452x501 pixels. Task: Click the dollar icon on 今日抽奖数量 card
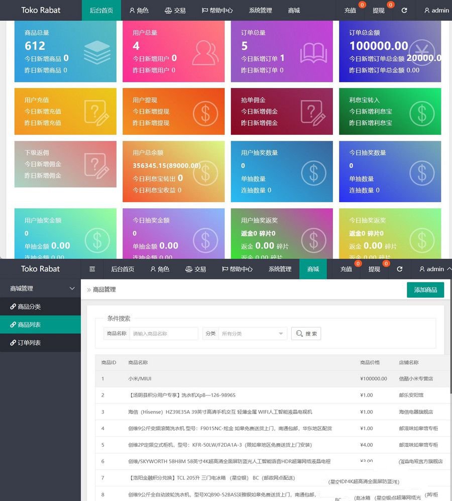421,173
